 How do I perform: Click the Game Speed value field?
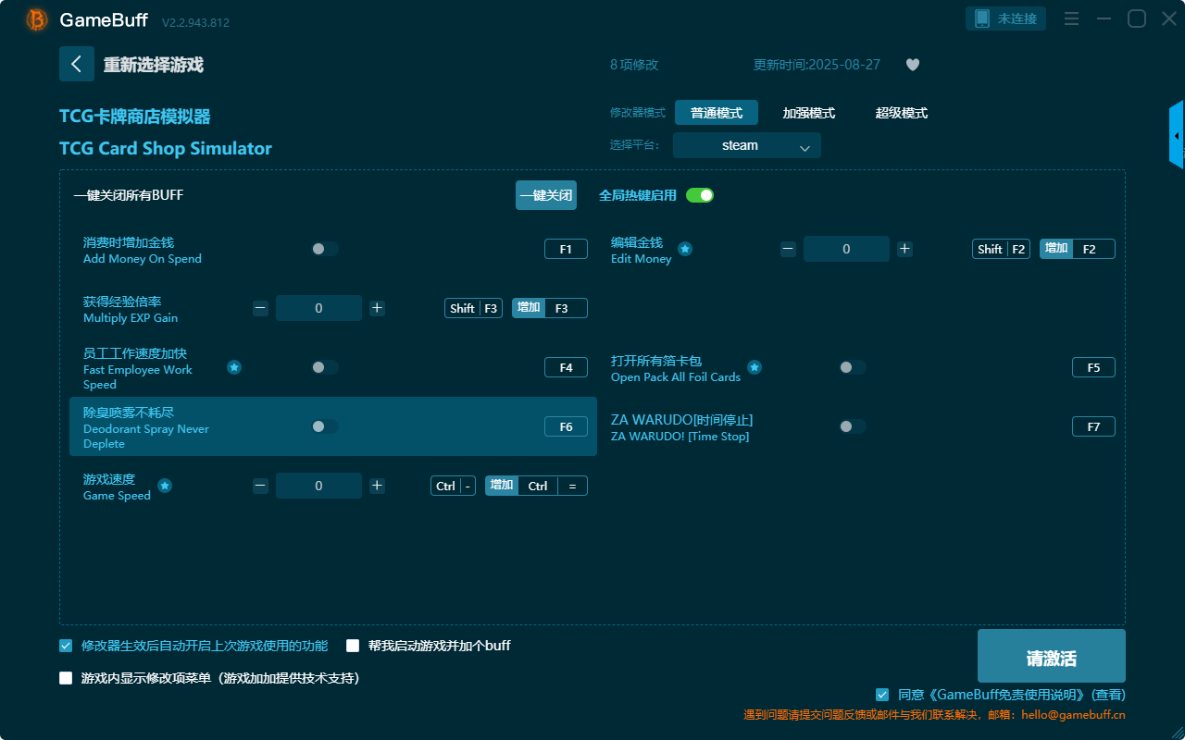point(318,486)
